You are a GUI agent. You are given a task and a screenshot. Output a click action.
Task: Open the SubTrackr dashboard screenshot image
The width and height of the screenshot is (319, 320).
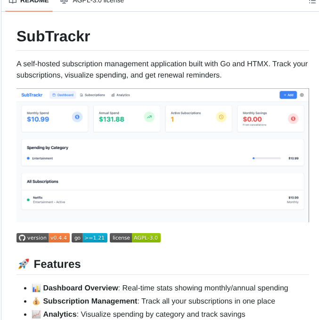(163, 156)
